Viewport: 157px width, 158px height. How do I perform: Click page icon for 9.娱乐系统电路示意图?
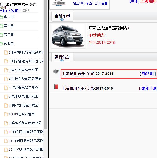(6, 123)
